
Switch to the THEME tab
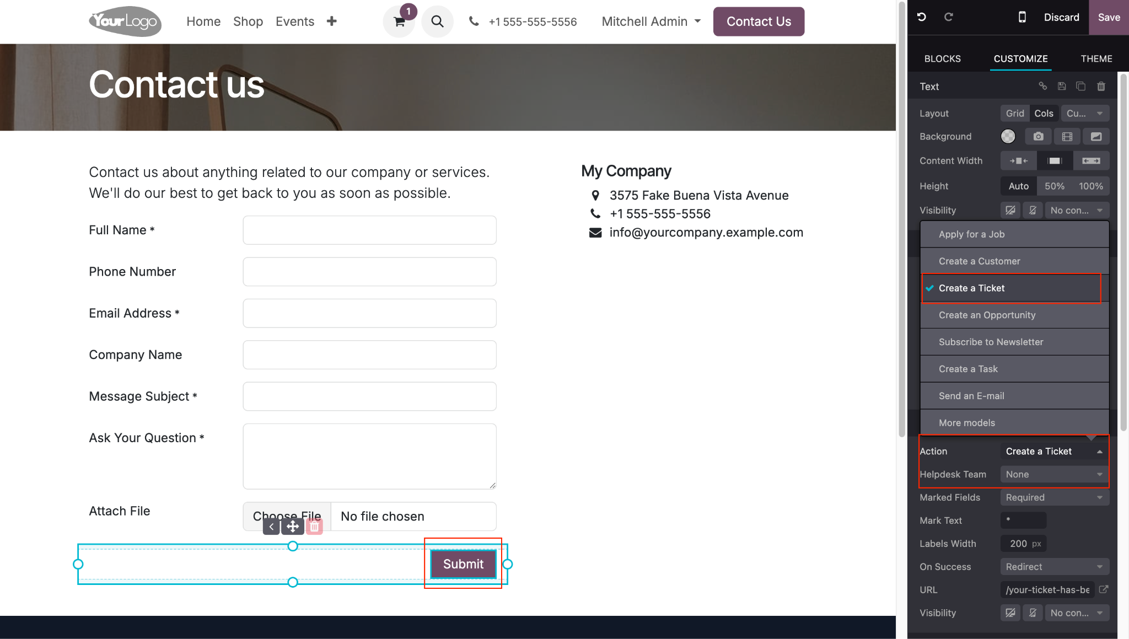tap(1096, 59)
